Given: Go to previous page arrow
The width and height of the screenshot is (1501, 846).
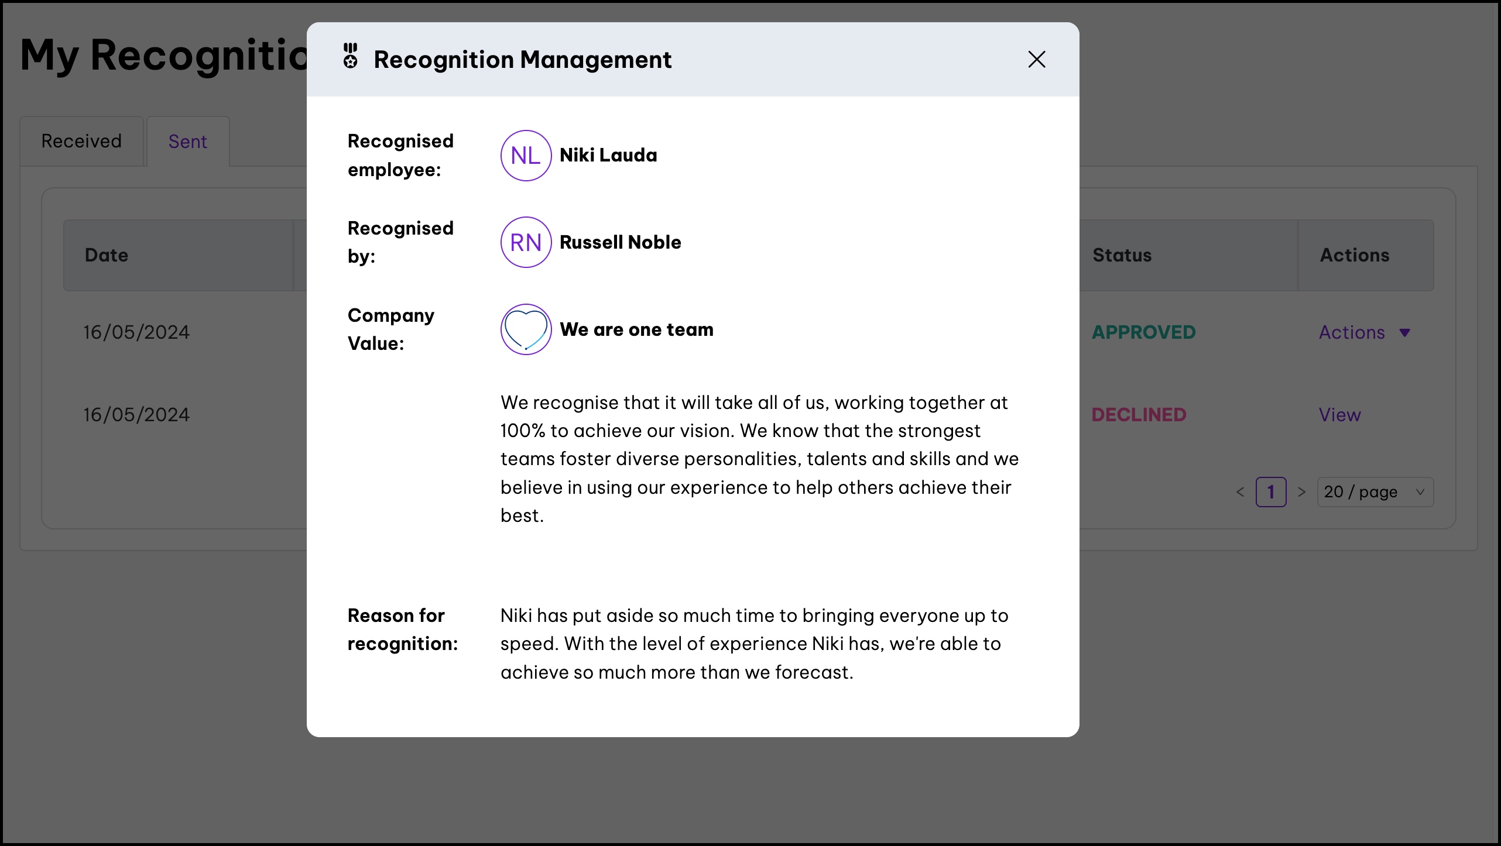Looking at the screenshot, I should (x=1240, y=492).
